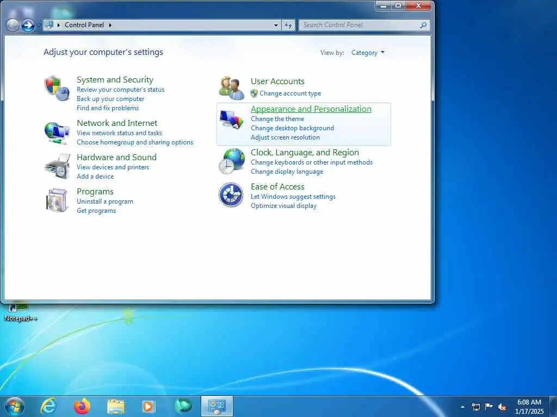
Task: Click Change the theme link
Action: 277,119
